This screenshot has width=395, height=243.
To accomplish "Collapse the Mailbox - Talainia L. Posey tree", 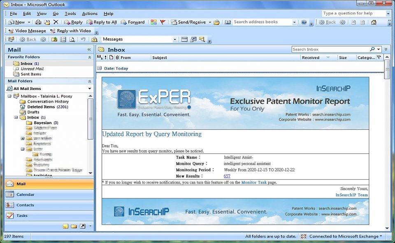I will pyautogui.click(x=9, y=96).
